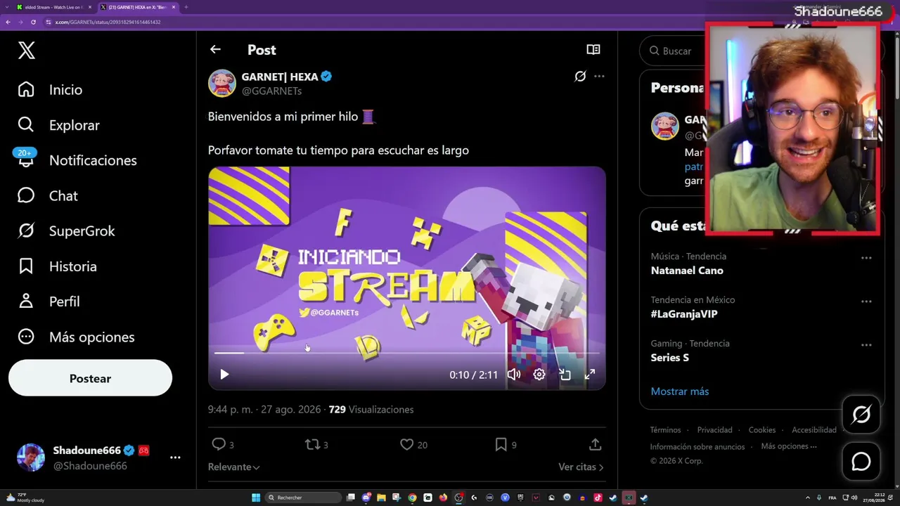The image size is (900, 506).
Task: Open a new browser tab
Action: click(x=186, y=7)
